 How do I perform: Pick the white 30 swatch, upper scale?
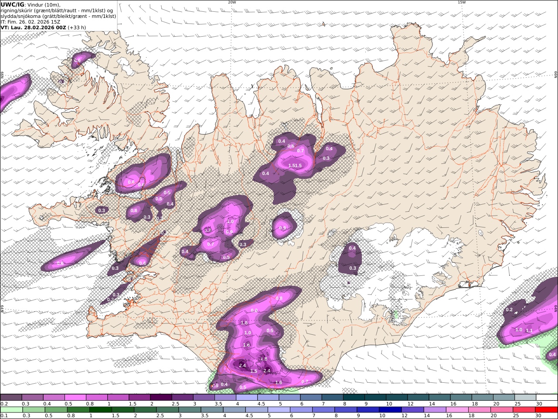tap(547, 397)
